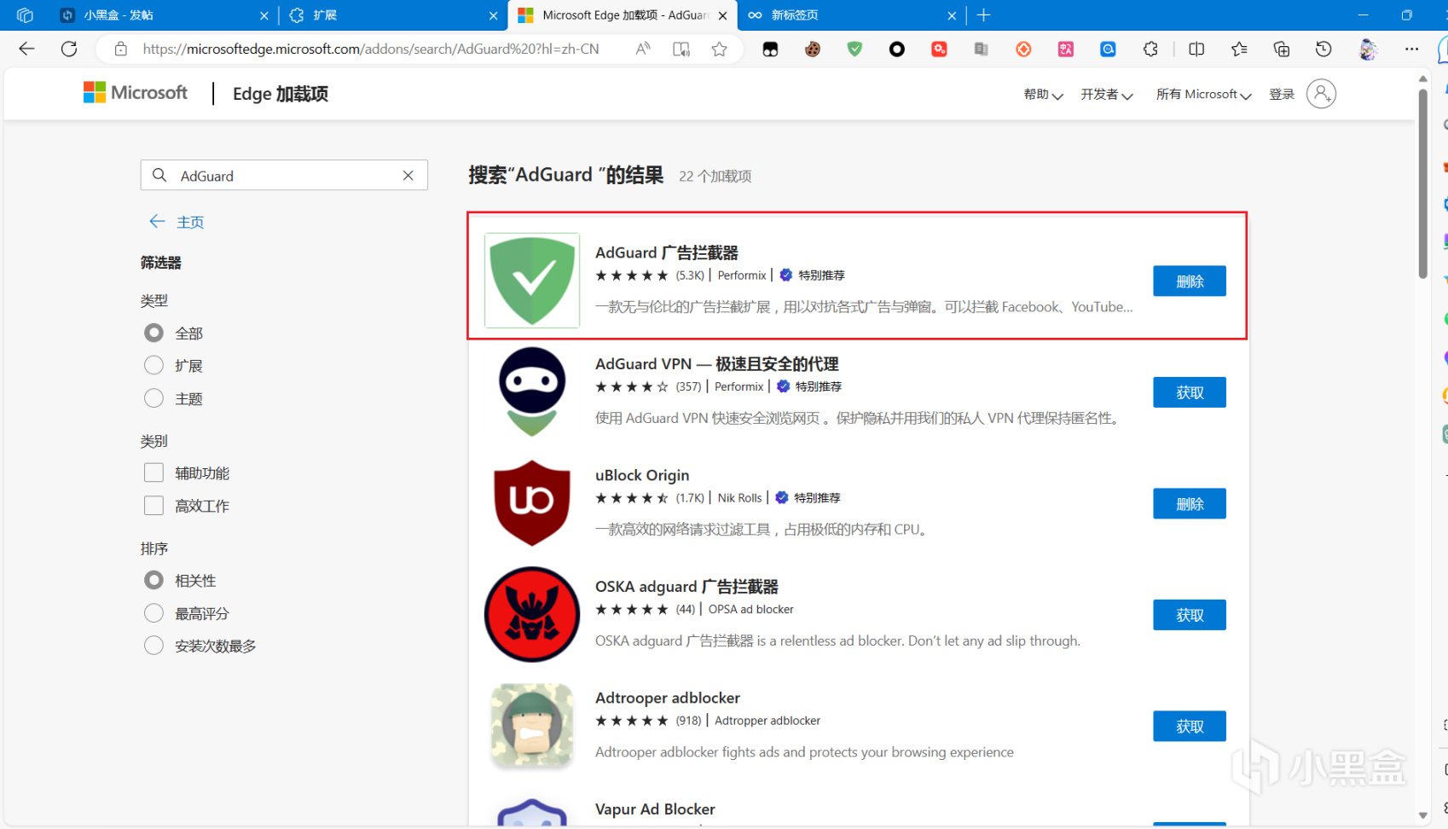This screenshot has height=829, width=1448.
Task: Open the black circle extension icon
Action: click(x=896, y=49)
